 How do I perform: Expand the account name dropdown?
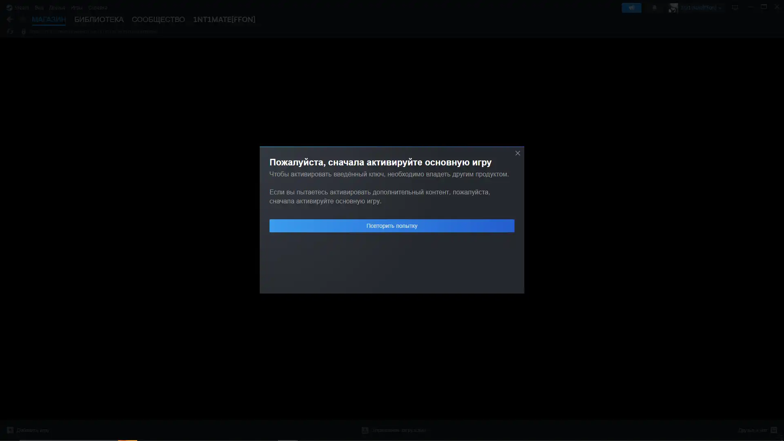pyautogui.click(x=701, y=8)
